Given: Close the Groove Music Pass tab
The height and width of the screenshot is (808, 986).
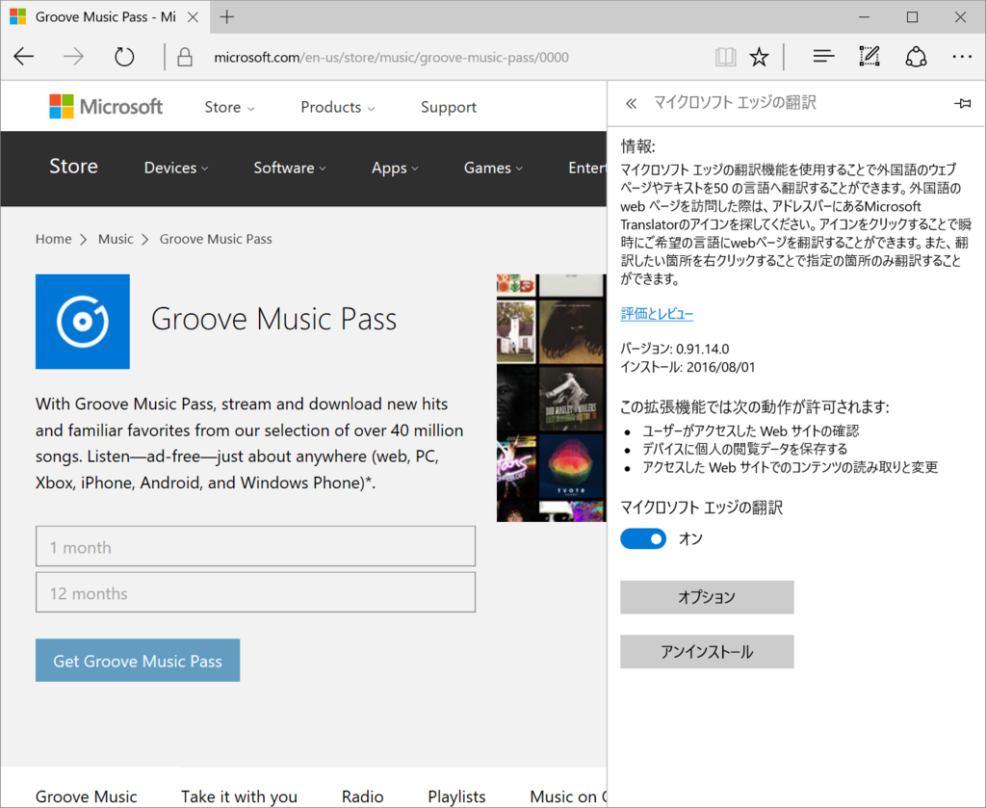Looking at the screenshot, I should [193, 17].
